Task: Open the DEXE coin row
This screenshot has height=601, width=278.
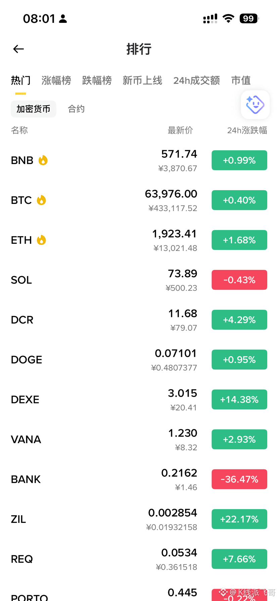Action: (x=139, y=399)
